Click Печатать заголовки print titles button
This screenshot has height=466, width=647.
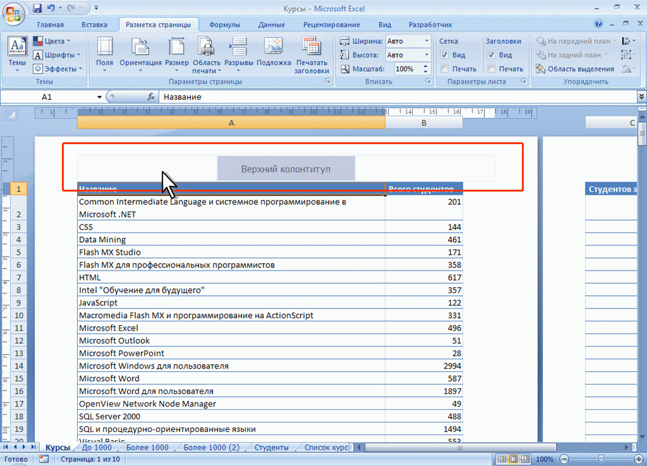pyautogui.click(x=311, y=55)
